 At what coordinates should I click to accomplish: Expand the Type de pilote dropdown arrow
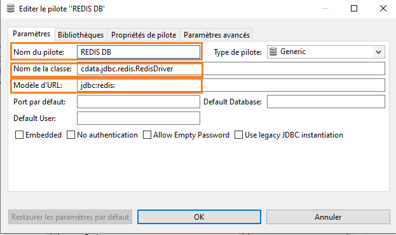point(378,52)
